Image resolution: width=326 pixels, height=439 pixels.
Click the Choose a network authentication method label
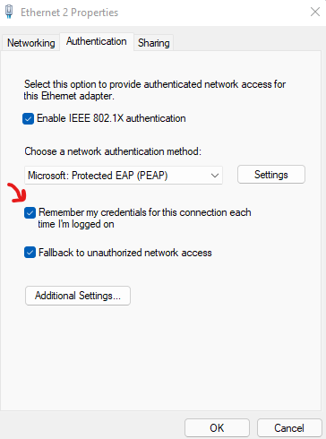point(113,151)
